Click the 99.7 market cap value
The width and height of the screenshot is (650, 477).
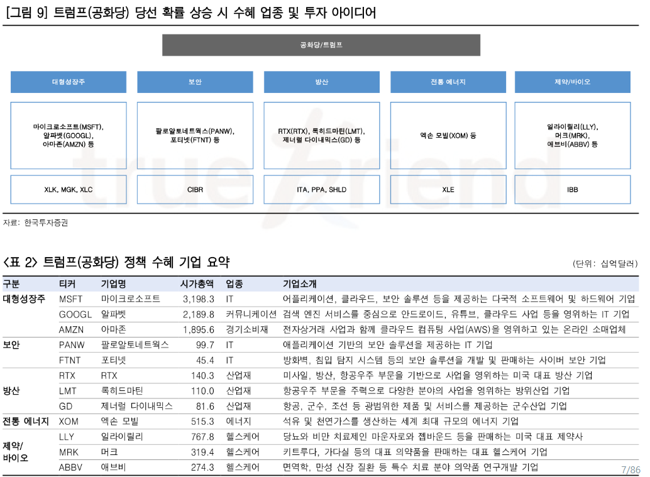click(205, 345)
